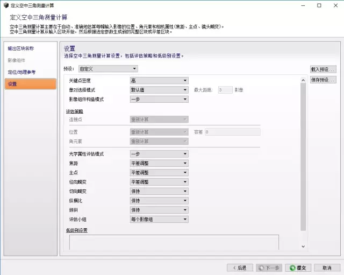The width and height of the screenshot is (344, 275).
Task: Click the 评估策略 section heading
Action: (75, 111)
